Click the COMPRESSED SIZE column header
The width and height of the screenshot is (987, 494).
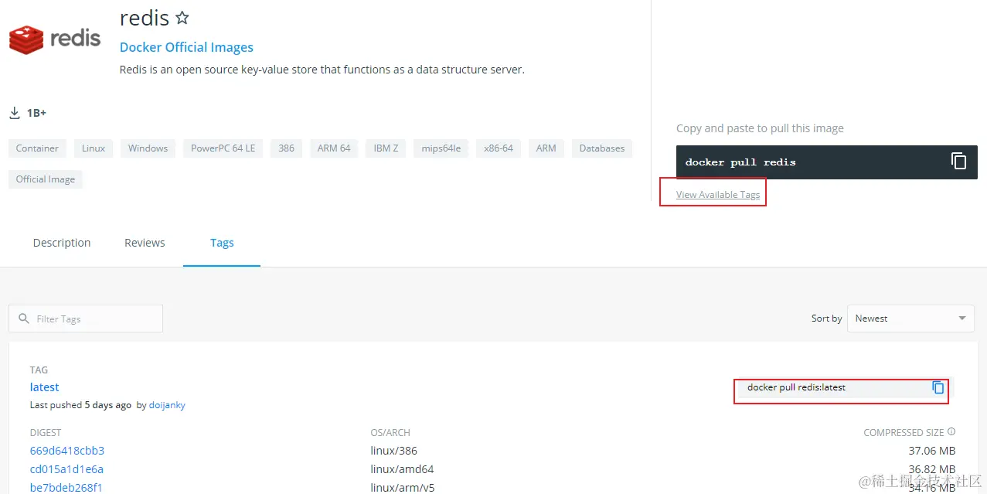tap(904, 433)
